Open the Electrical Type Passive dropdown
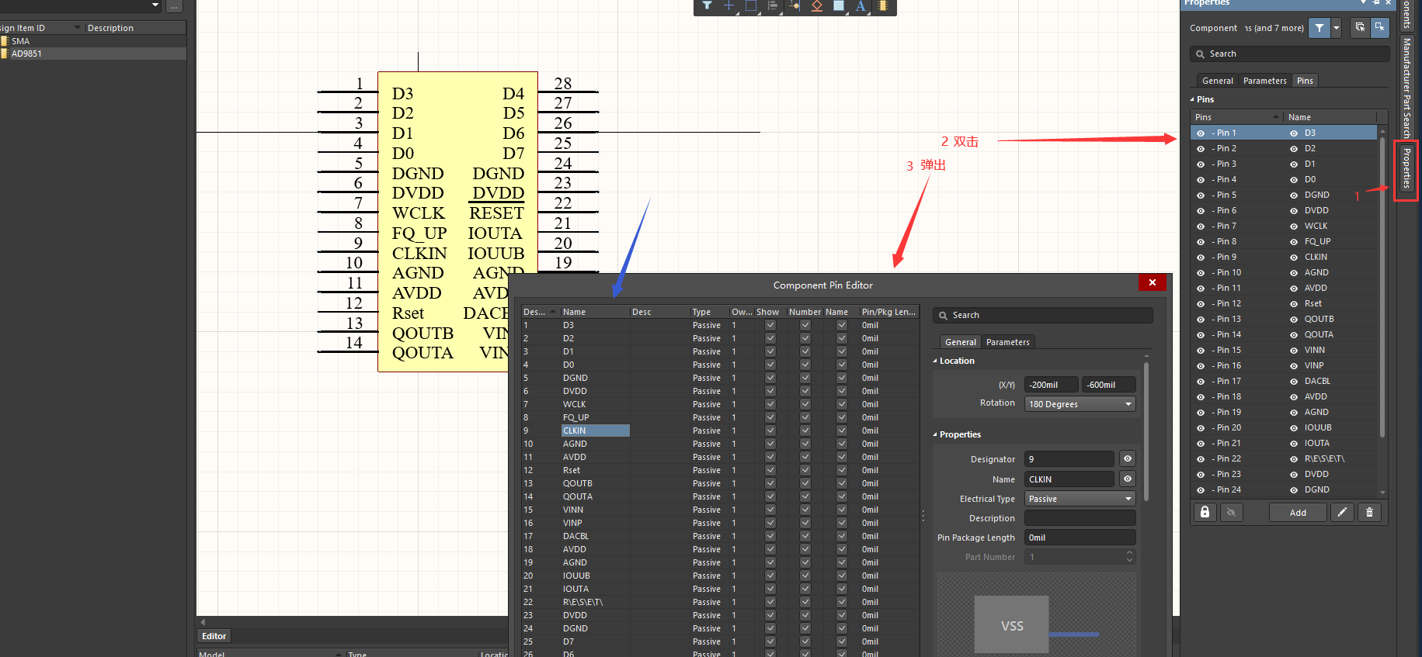Screen dimensions: 1422x657 pyautogui.click(x=1080, y=499)
